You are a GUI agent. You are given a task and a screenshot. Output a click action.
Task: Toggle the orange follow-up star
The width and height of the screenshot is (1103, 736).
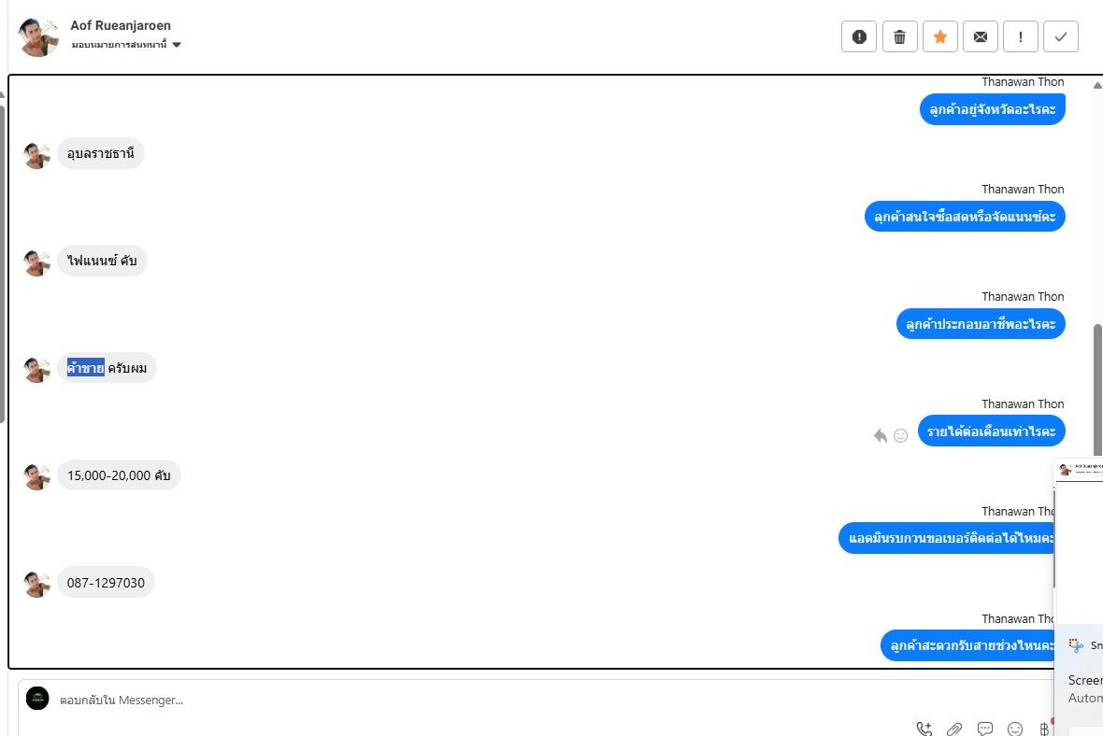pos(939,37)
